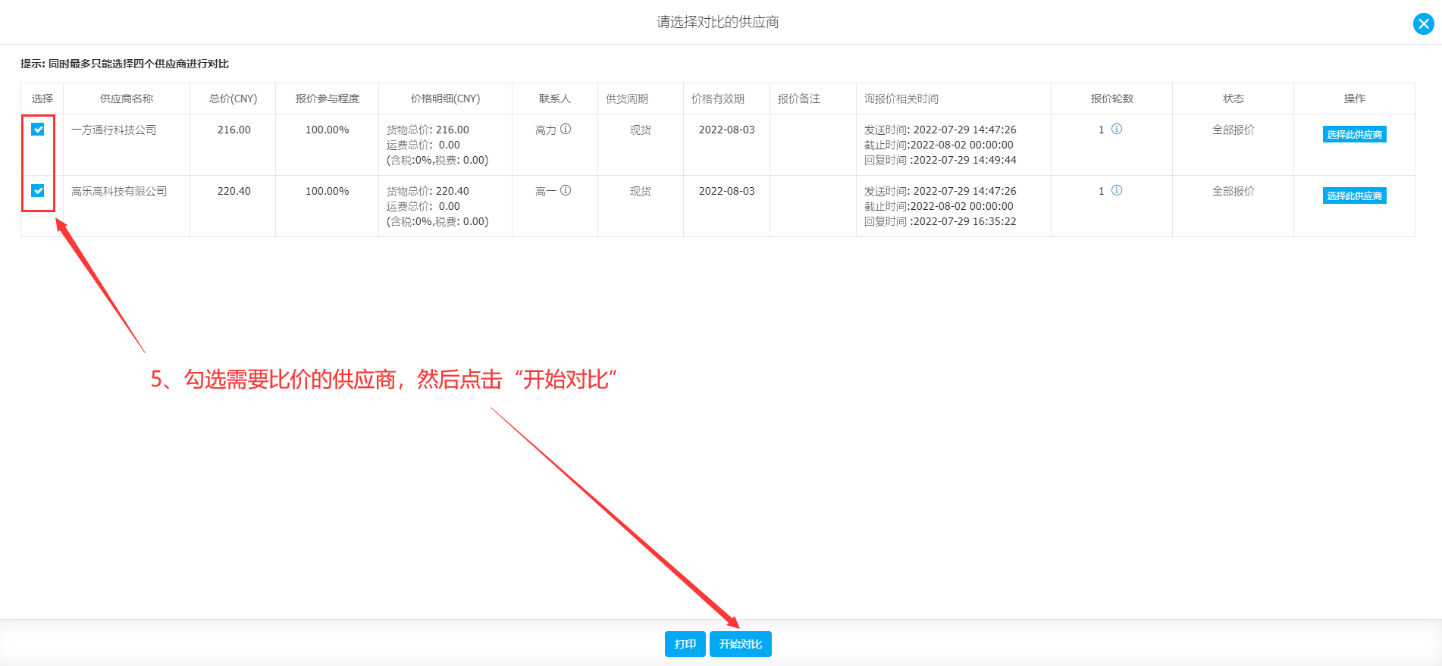Select contact name 高一

(x=546, y=192)
